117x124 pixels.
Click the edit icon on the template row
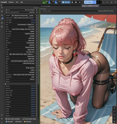[37, 16]
